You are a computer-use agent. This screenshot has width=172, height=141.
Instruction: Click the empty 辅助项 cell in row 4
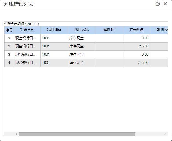[109, 63]
